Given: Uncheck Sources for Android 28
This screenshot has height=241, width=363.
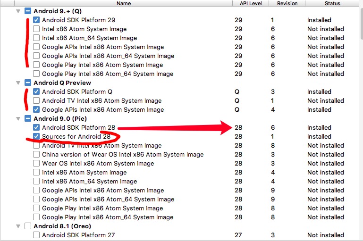Looking at the screenshot, I should tap(36, 136).
